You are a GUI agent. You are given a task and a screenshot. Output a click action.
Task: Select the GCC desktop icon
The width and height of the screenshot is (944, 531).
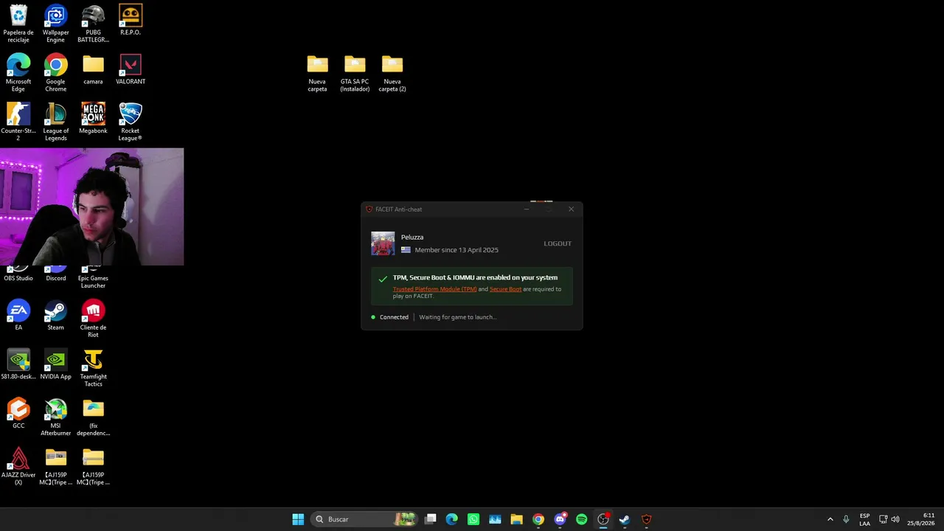click(18, 414)
